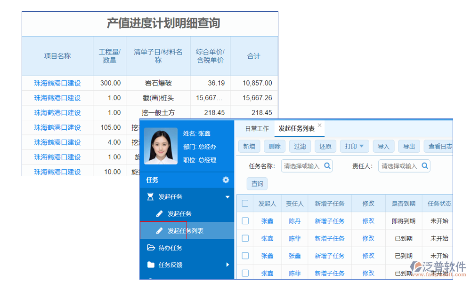
Task: Open the 打印 dropdown
Action: 354,146
